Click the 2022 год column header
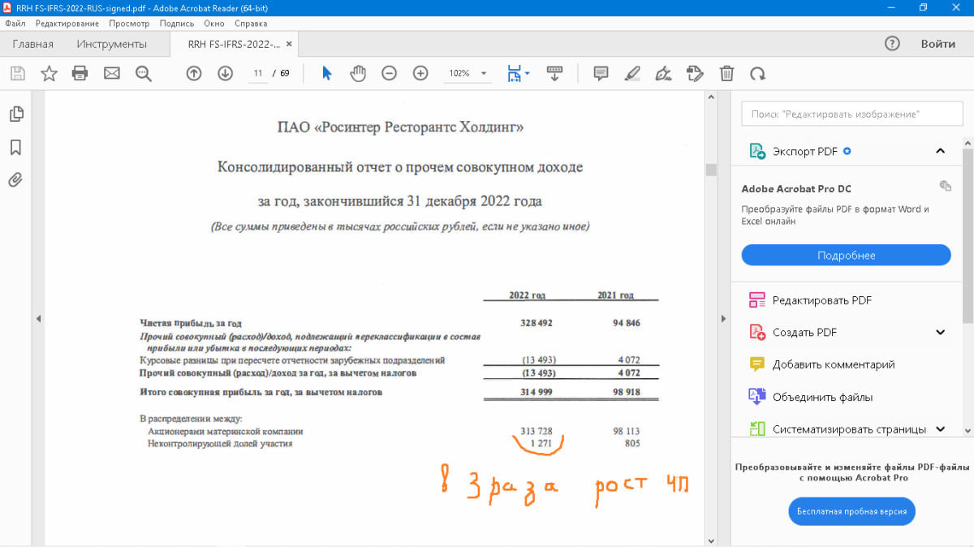Screen dimensions: 974x547 [528, 295]
